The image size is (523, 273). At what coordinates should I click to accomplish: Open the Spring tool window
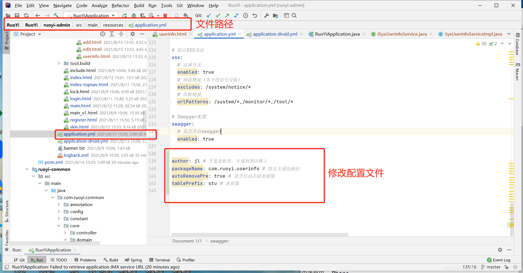pyautogui.click(x=133, y=260)
